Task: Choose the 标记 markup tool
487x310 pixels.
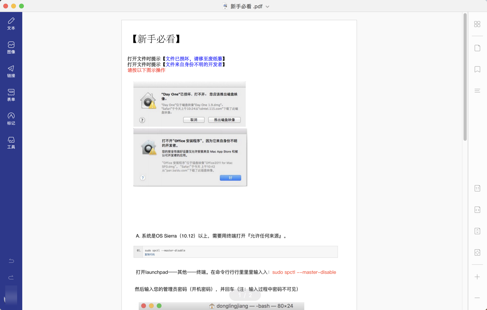Action: pyautogui.click(x=11, y=119)
